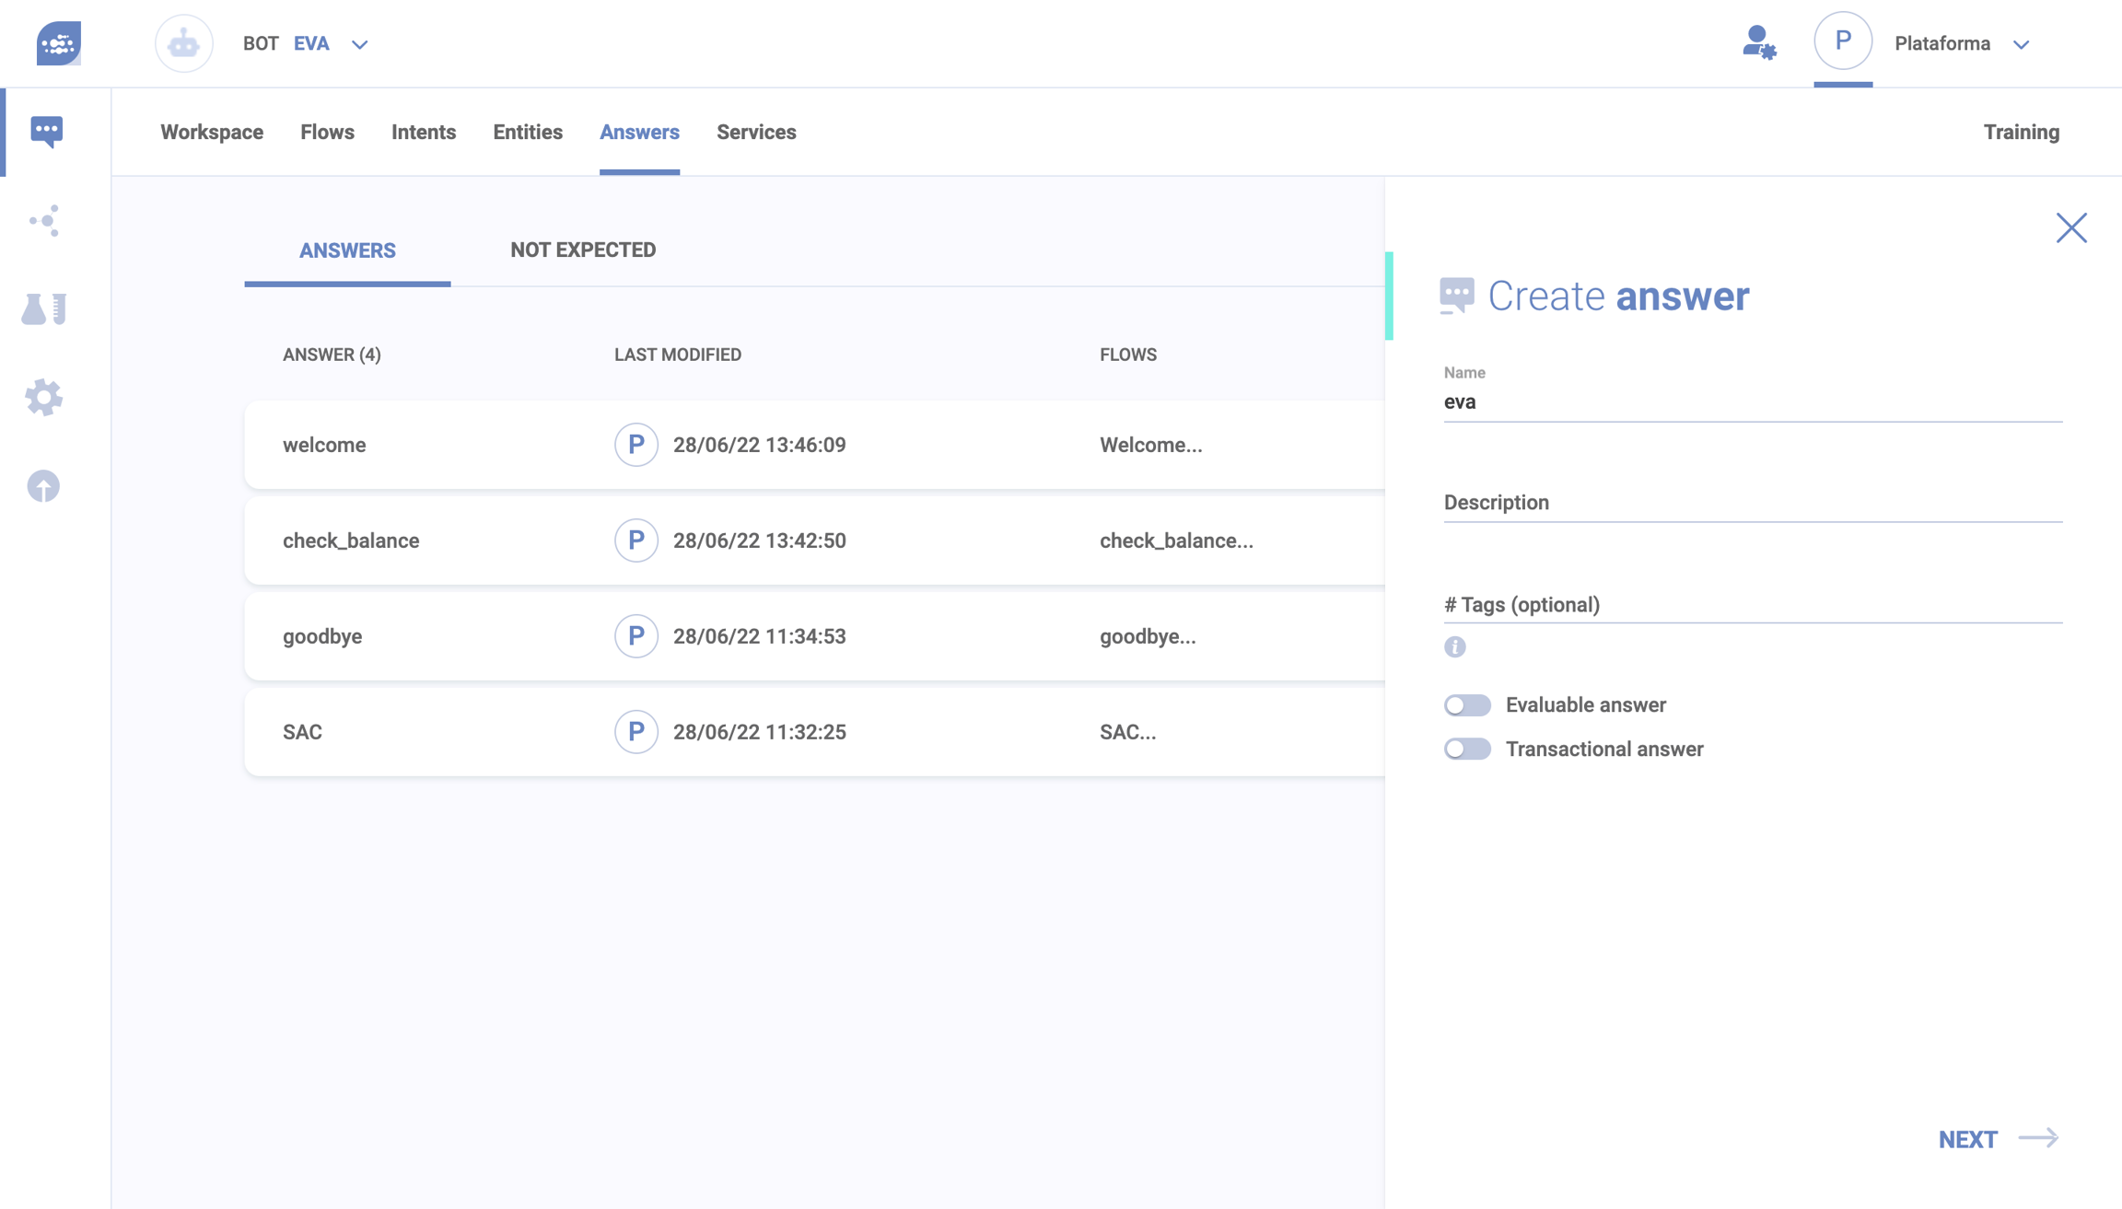Enable the Transactional answer toggle
Screen dimensions: 2122x1209
click(x=1467, y=749)
